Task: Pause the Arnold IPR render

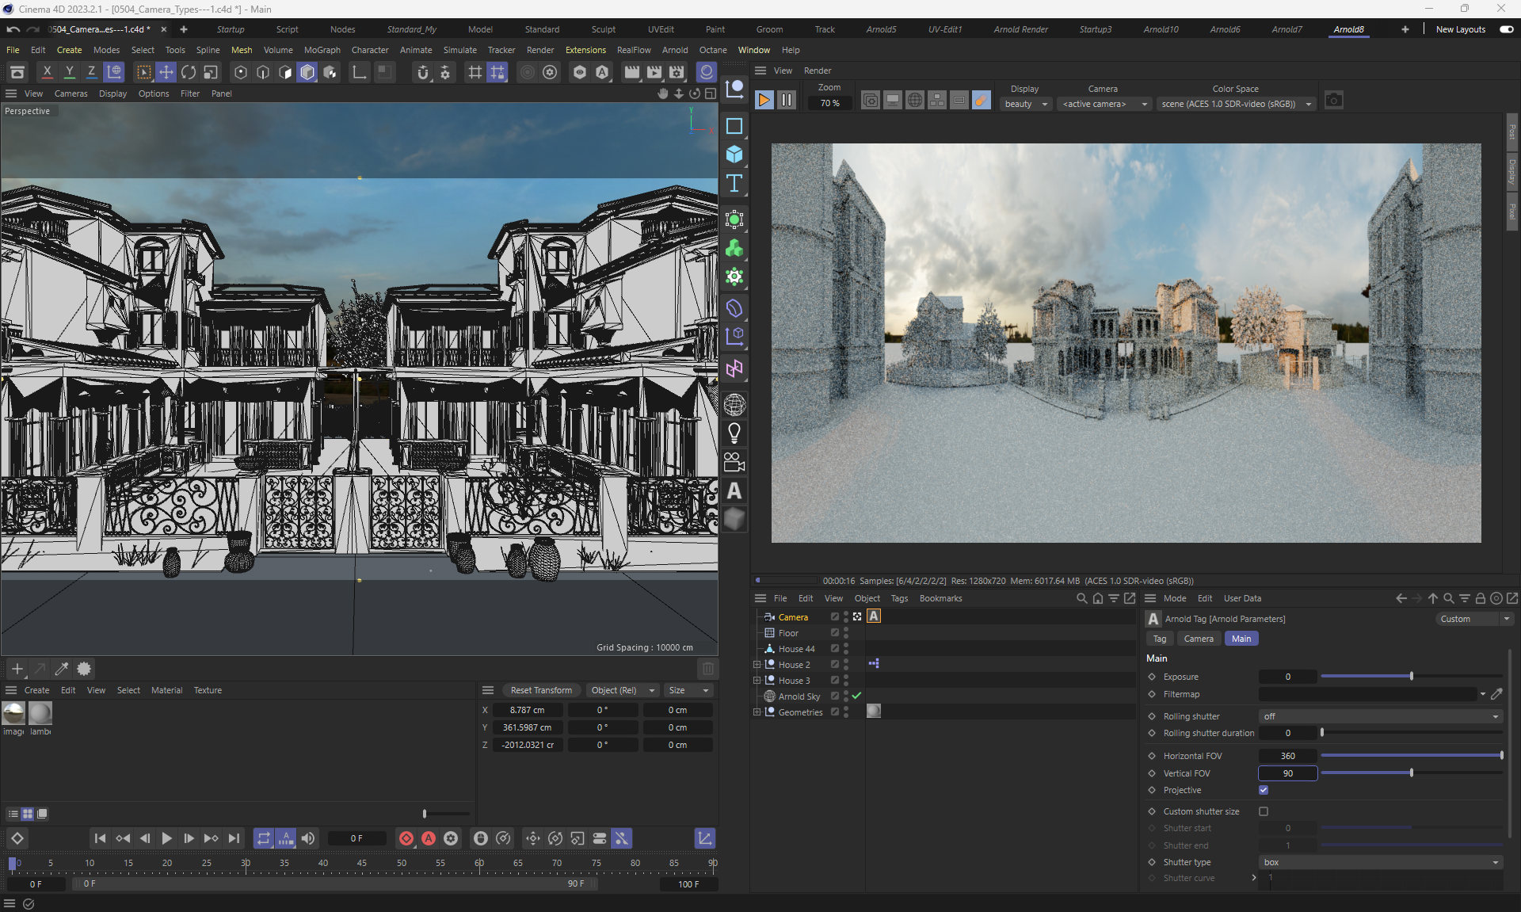Action: tap(786, 101)
